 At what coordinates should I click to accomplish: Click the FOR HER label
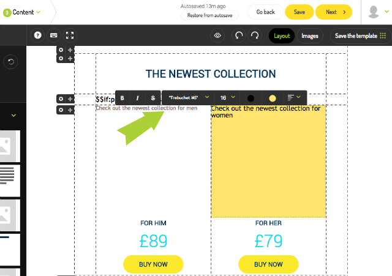(x=268, y=223)
